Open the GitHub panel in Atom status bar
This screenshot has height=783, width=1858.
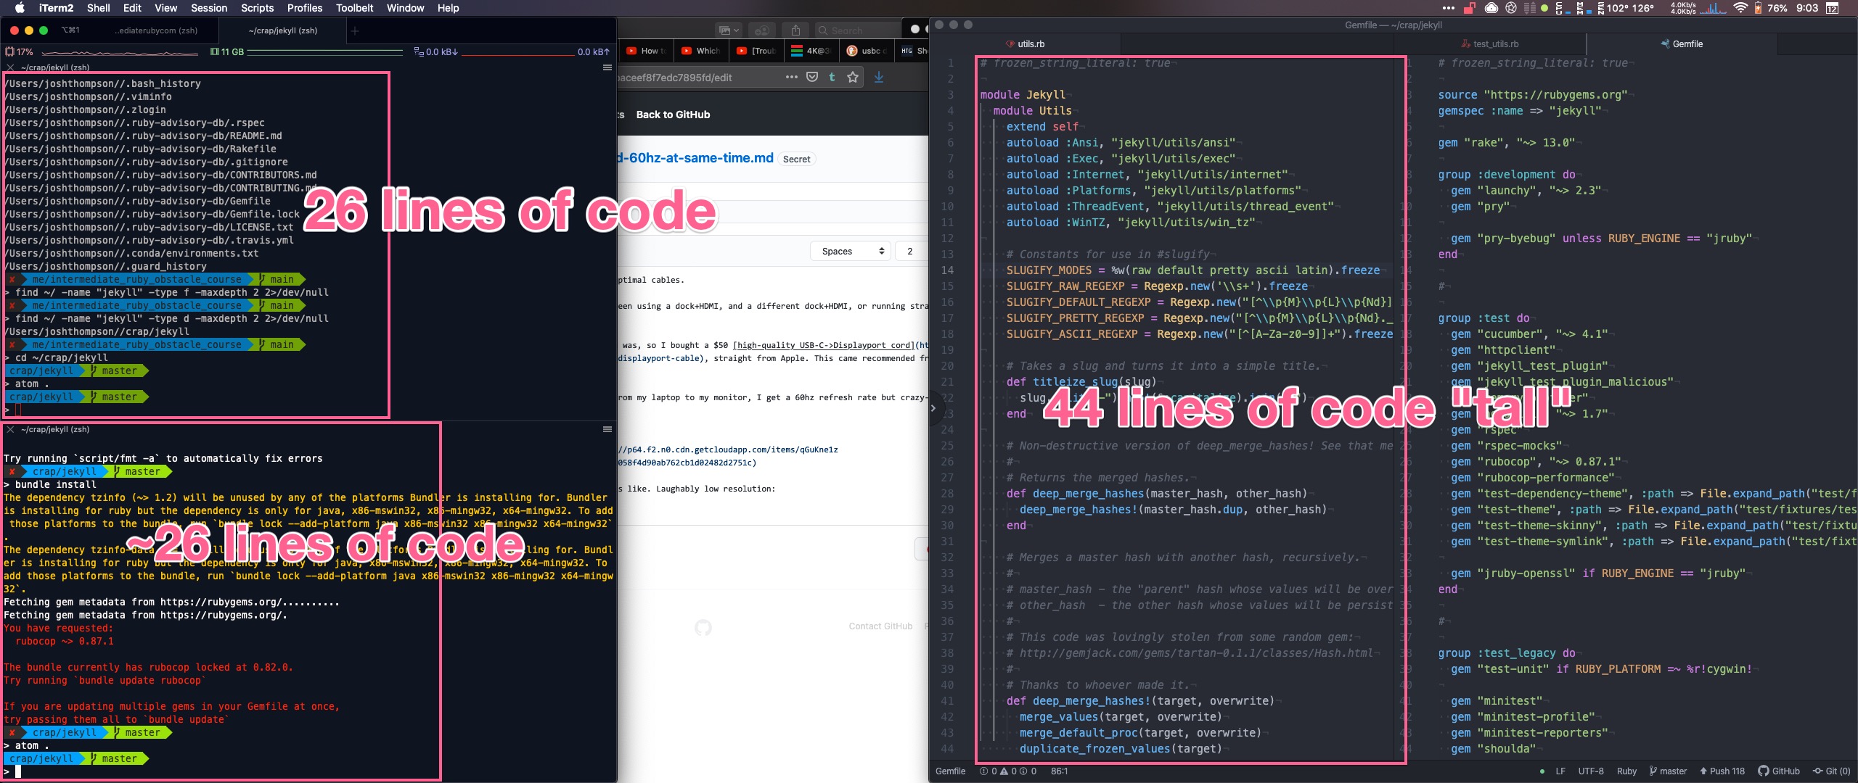pos(1779,771)
